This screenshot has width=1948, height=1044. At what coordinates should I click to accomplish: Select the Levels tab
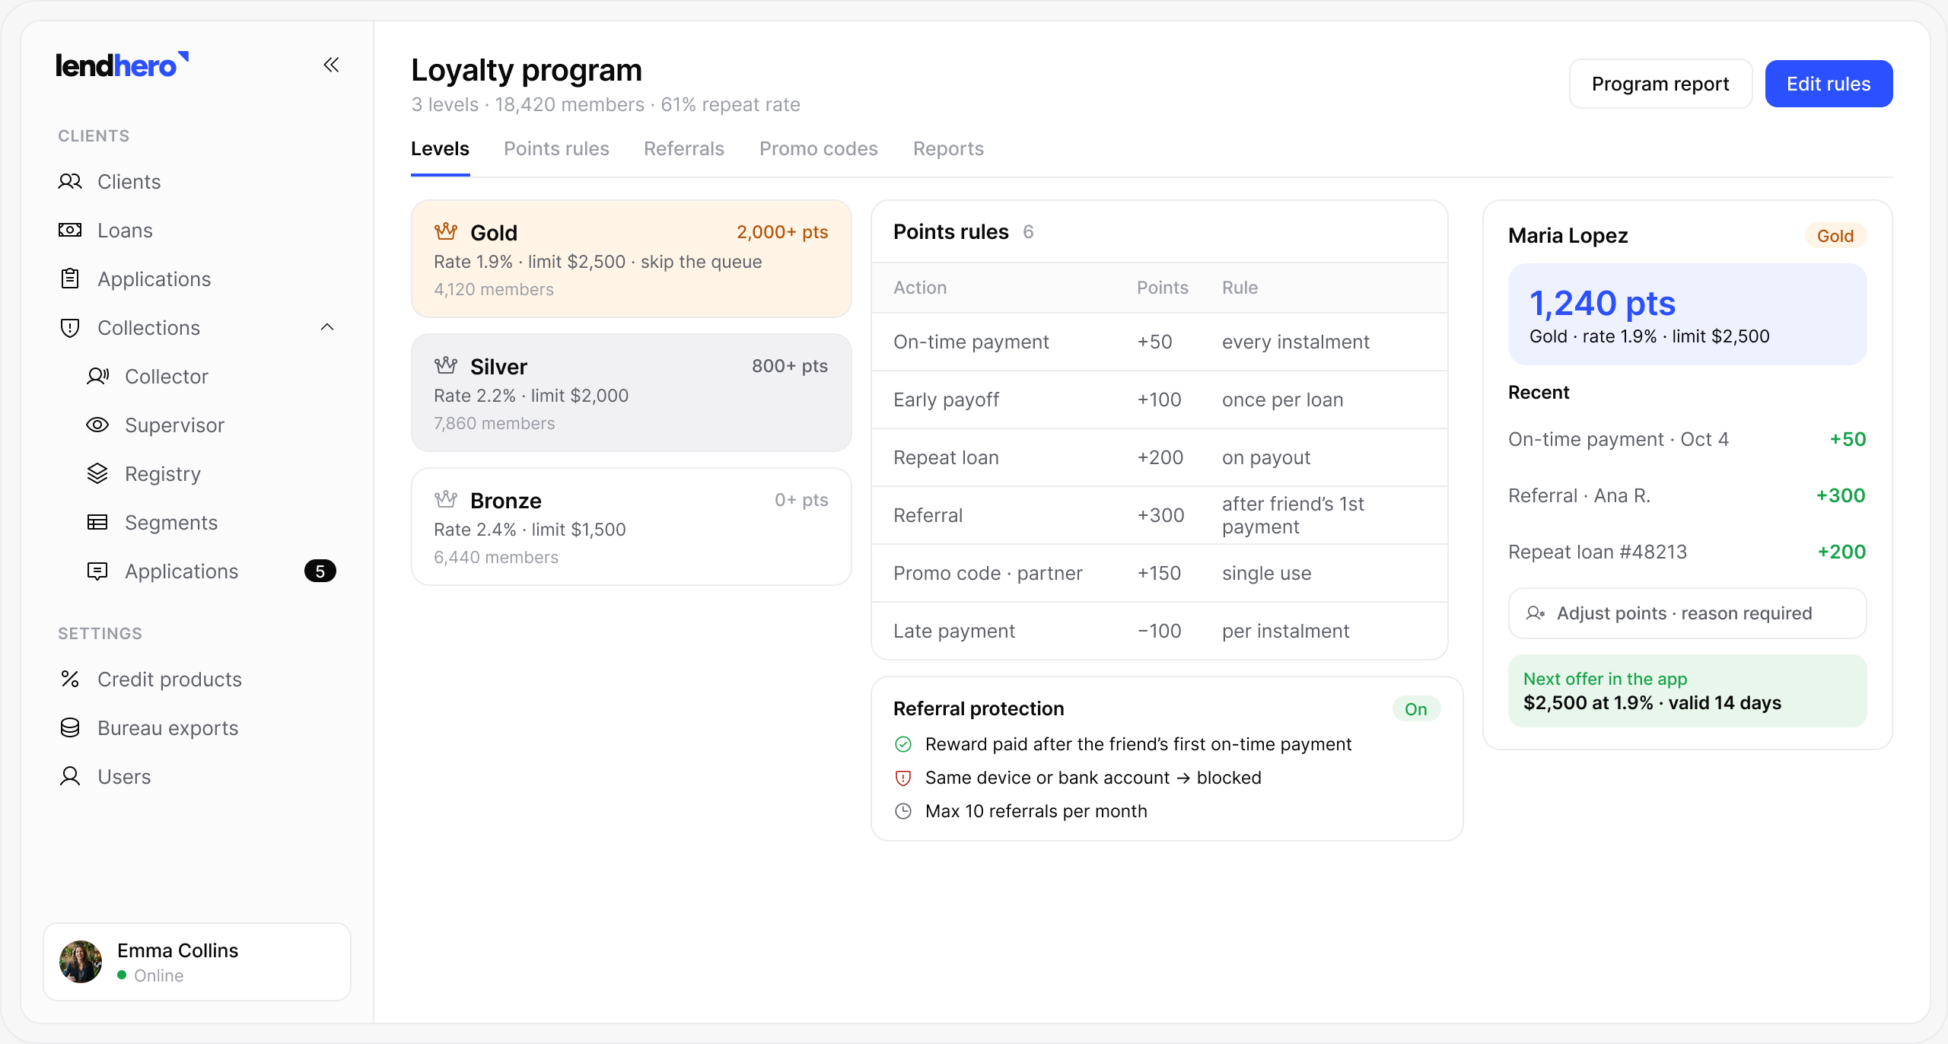click(440, 148)
